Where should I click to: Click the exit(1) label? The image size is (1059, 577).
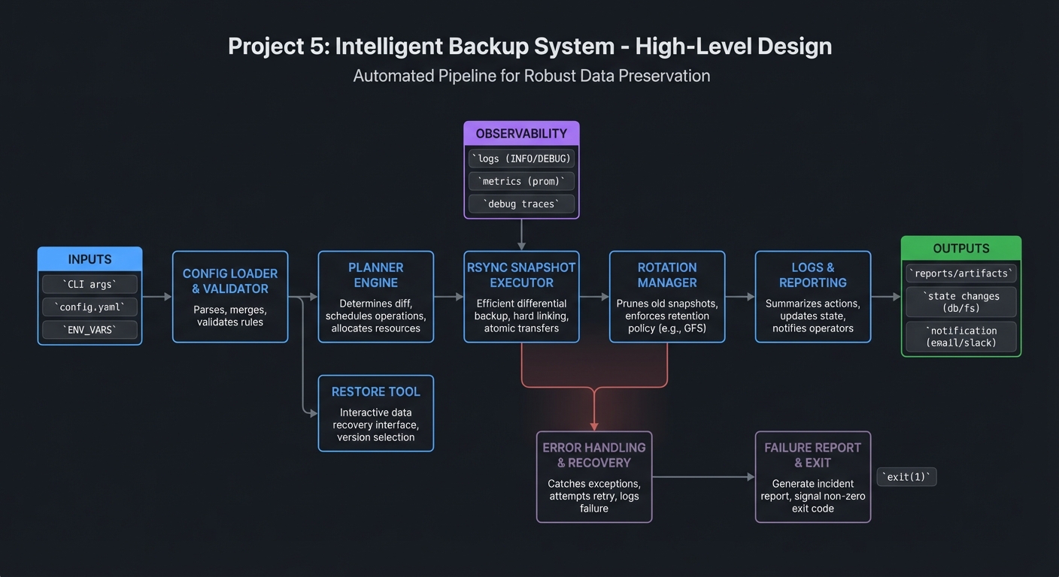coord(906,476)
